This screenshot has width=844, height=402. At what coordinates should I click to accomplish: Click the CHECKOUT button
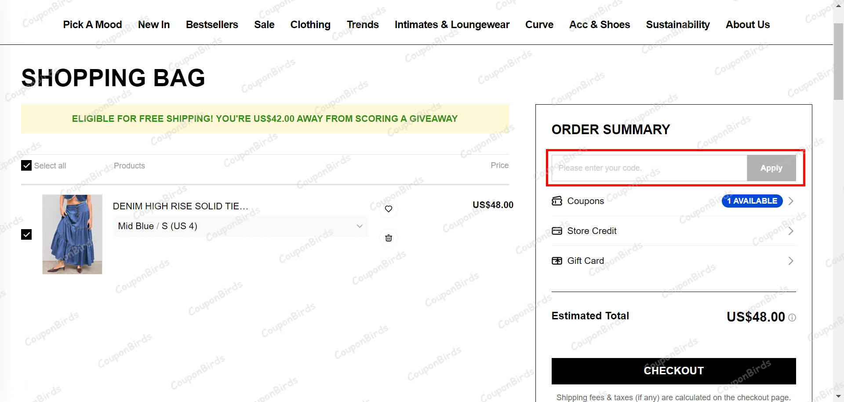click(674, 371)
